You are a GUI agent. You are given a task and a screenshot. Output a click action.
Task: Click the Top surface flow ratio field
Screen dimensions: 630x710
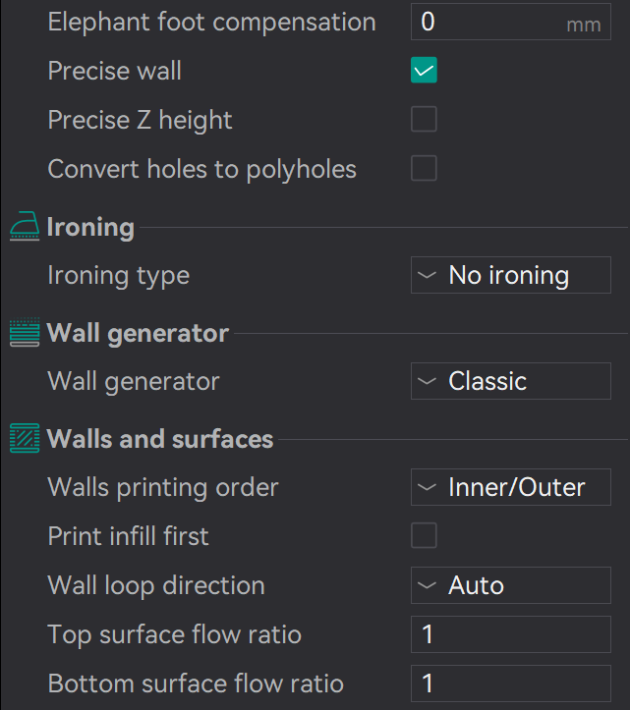tap(510, 634)
